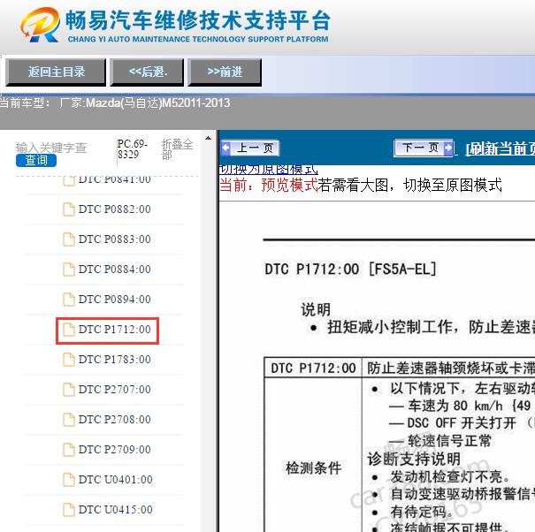Image resolution: width=535 pixels, height=532 pixels.
Task: Click left arrow icon on 上一页 button
Action: 225,148
